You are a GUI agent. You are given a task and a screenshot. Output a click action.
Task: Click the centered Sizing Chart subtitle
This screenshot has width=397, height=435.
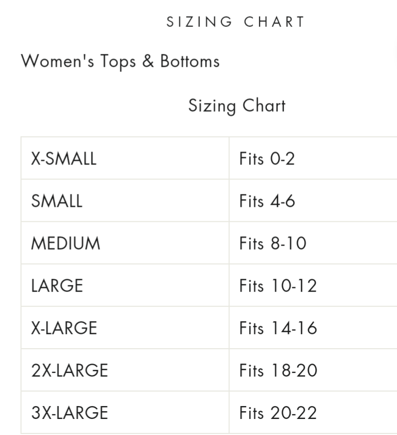coord(237,106)
